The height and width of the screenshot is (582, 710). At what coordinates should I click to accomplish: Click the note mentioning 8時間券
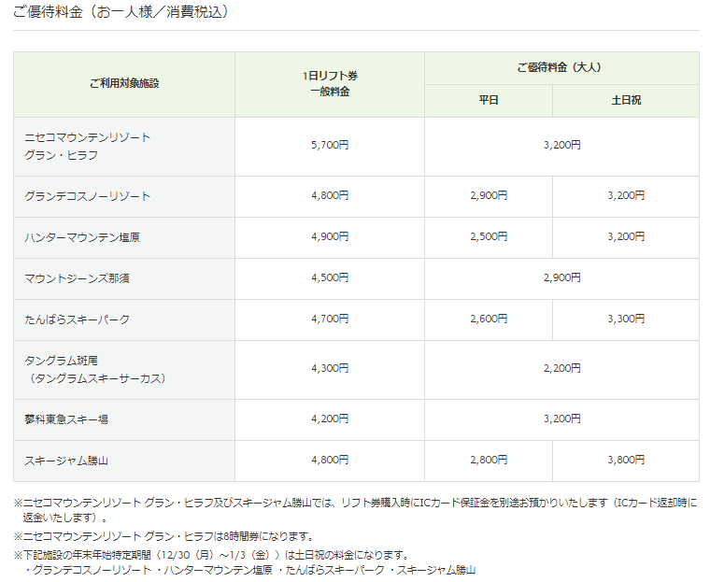[x=163, y=537]
